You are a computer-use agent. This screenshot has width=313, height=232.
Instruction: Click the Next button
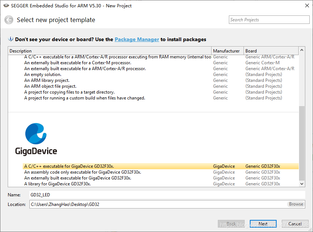263,224
